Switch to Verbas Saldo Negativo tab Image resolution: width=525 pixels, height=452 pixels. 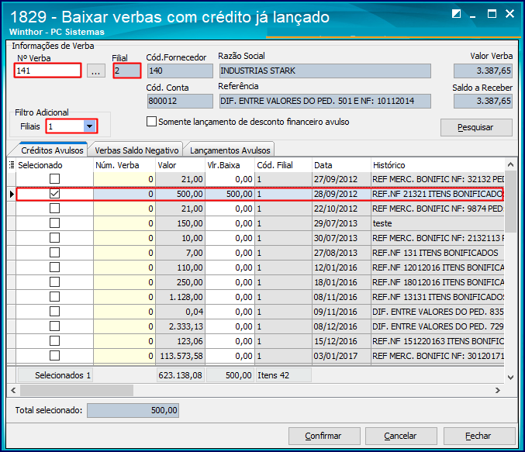tap(136, 150)
